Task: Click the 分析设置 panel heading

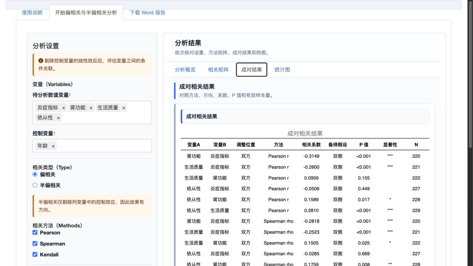Action: point(46,46)
